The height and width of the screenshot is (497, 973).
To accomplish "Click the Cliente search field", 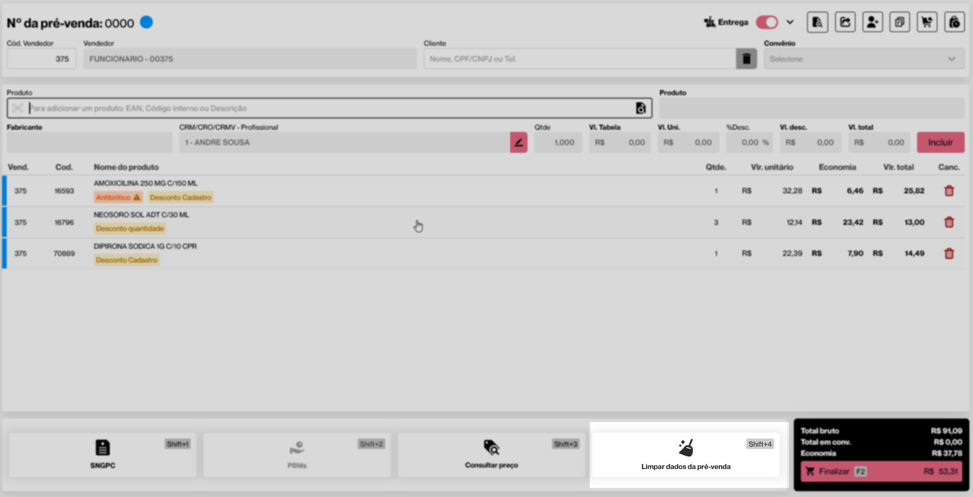I will pyautogui.click(x=580, y=59).
